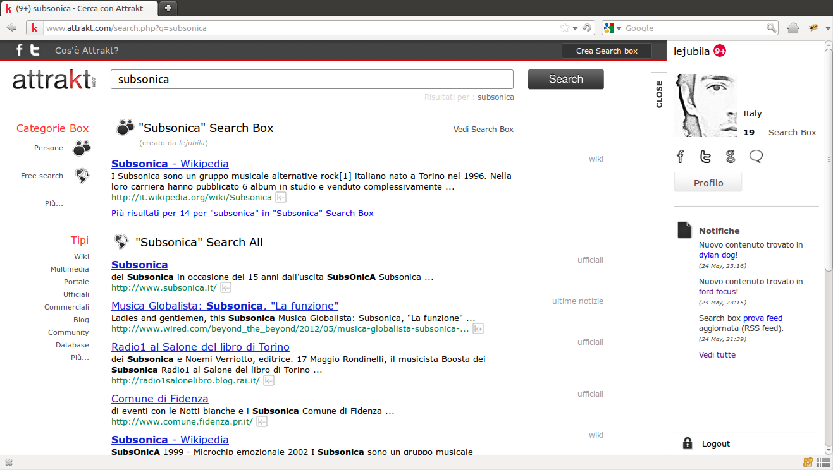Open the prova feed link

[x=763, y=318]
